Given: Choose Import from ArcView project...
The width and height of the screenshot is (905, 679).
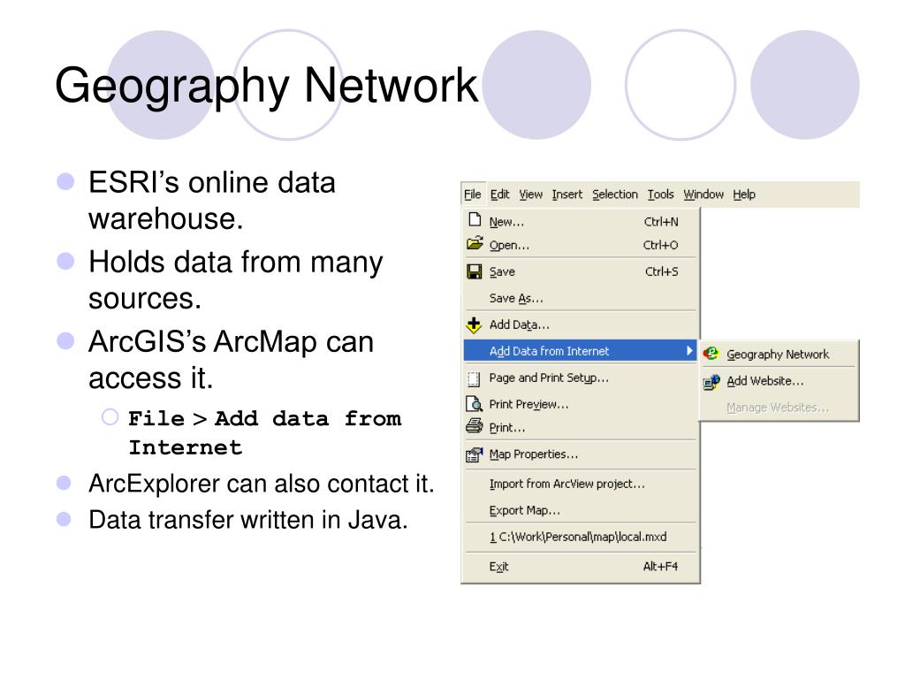Looking at the screenshot, I should tap(580, 484).
